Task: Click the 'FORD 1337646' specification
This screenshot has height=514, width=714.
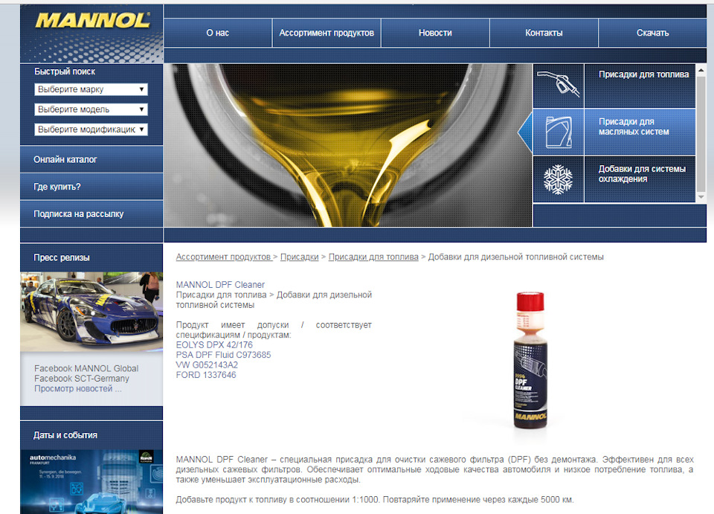Action: (x=206, y=375)
